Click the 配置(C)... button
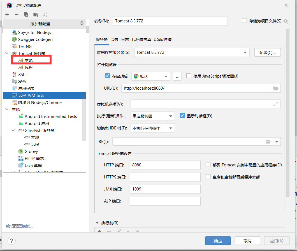The image size is (297, 251). click(x=268, y=52)
